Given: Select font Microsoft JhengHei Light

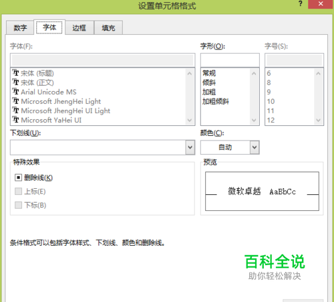Looking at the screenshot, I should pyautogui.click(x=61, y=101).
